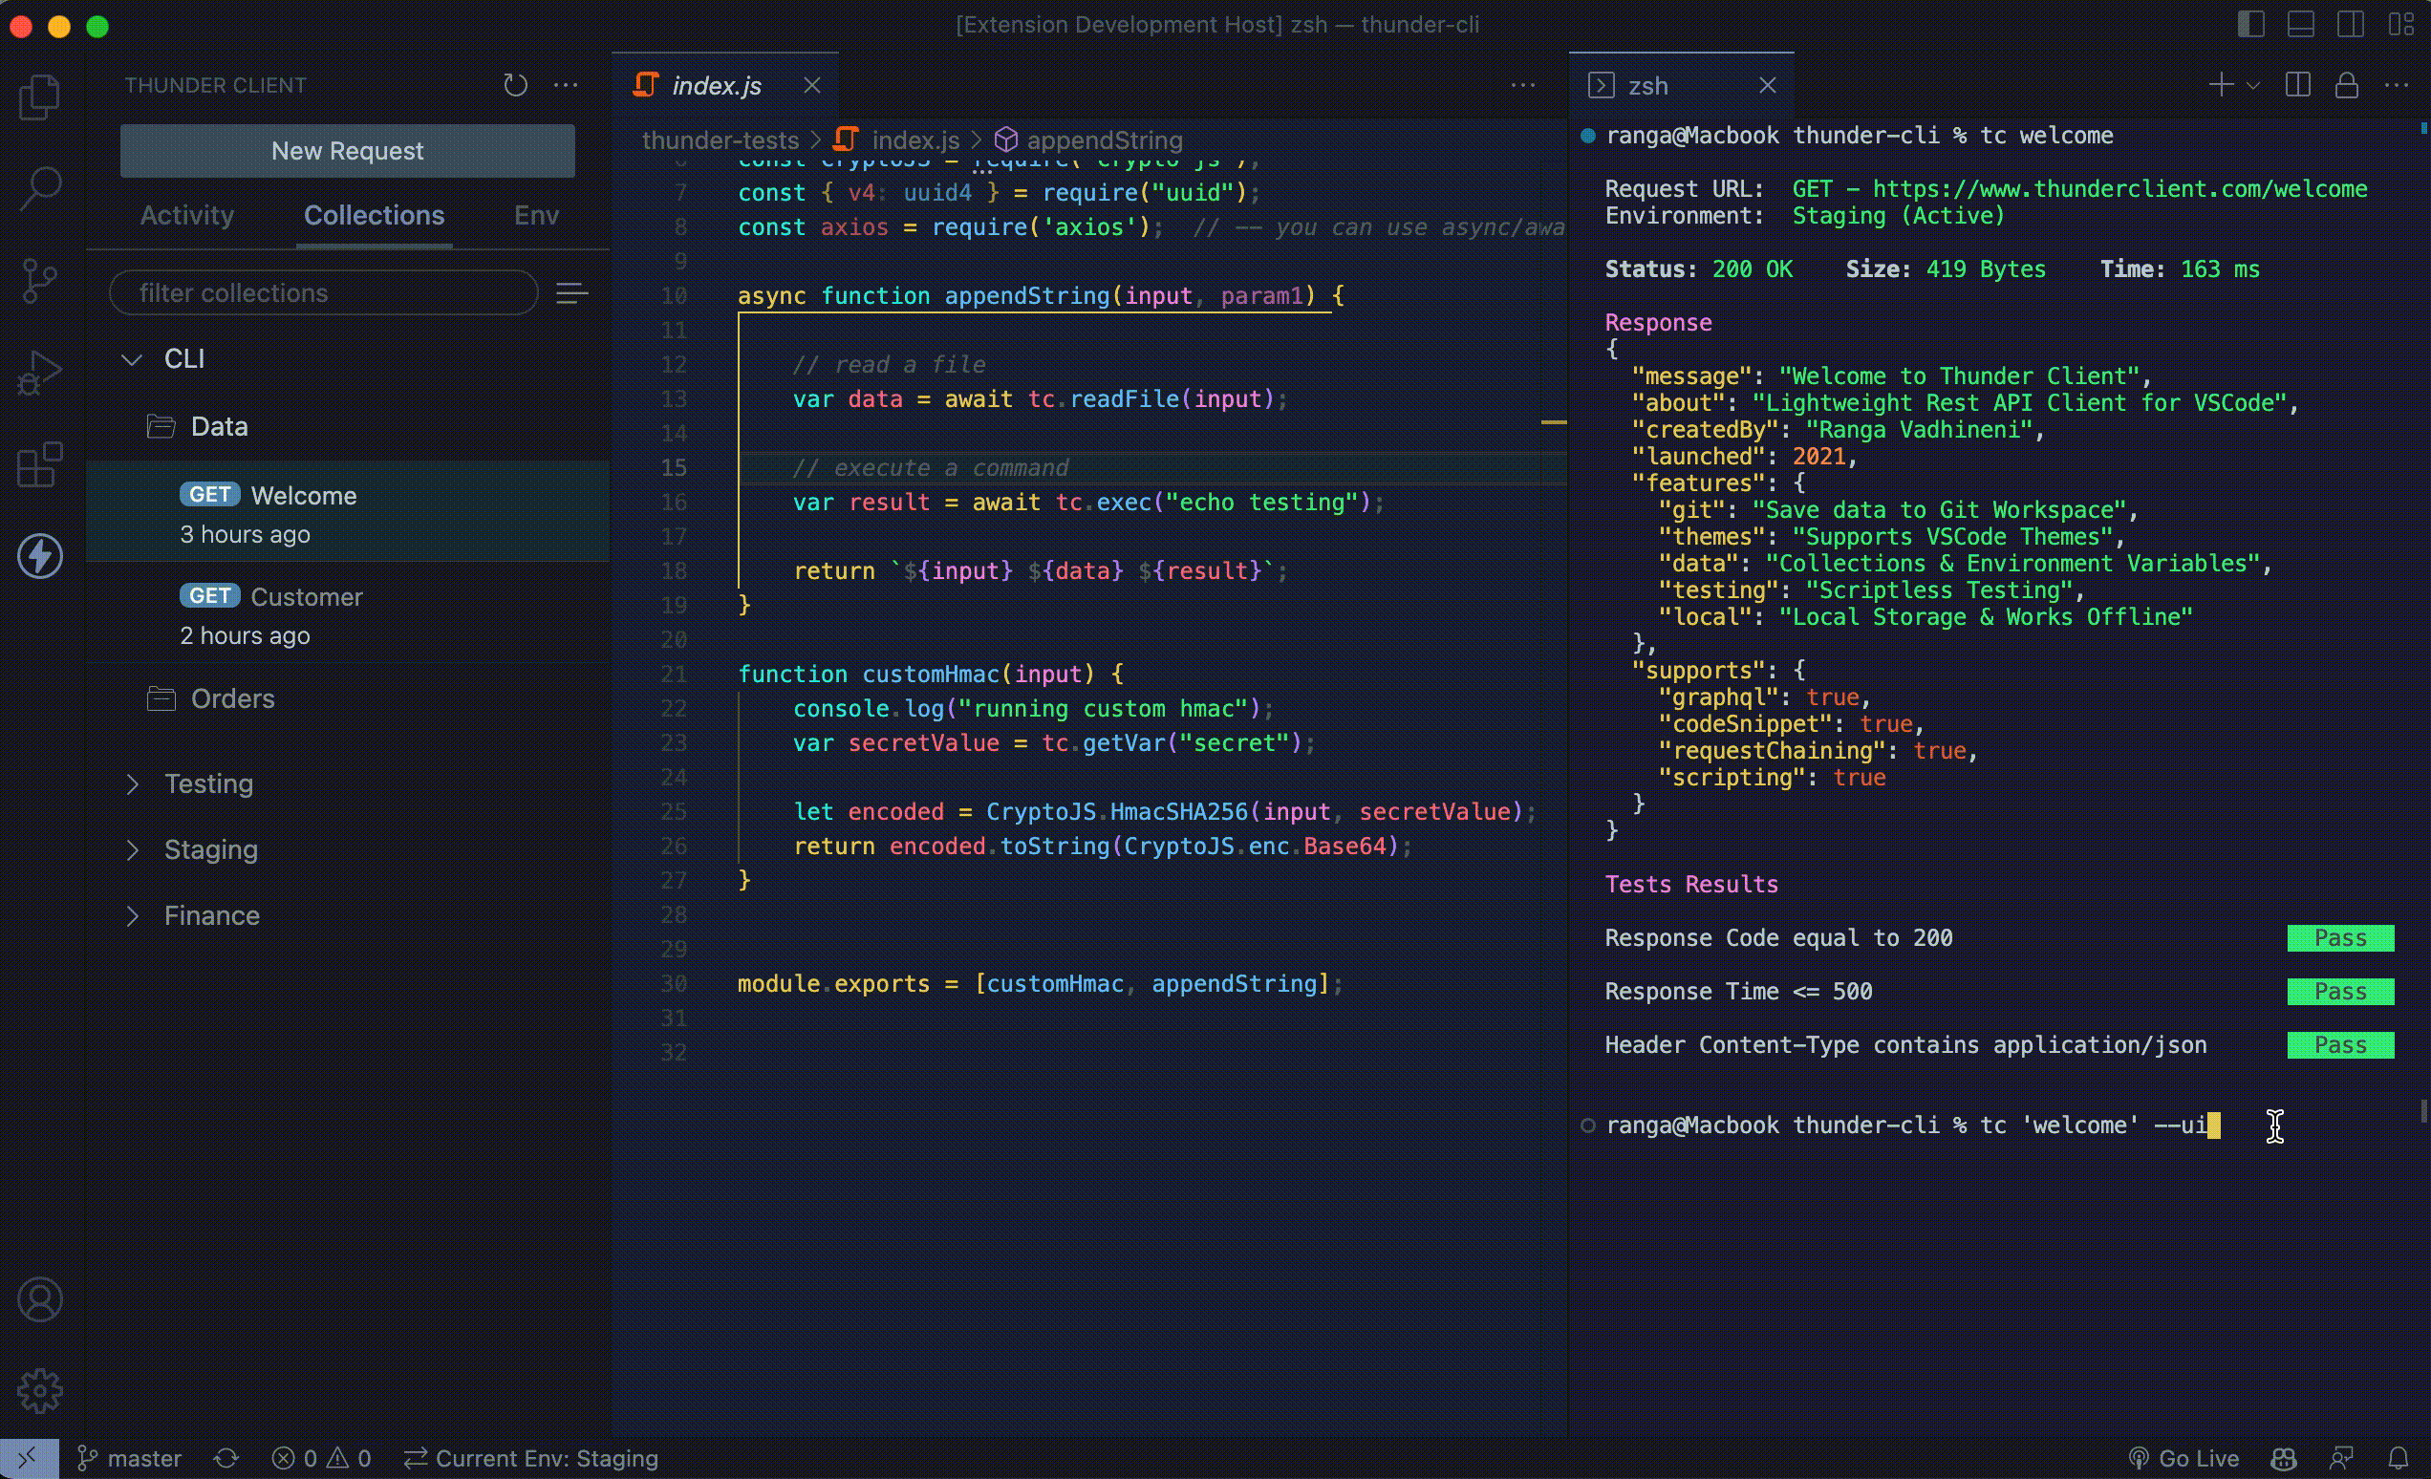Switch to the Env tab
This screenshot has height=1479, width=2431.
pos(536,215)
